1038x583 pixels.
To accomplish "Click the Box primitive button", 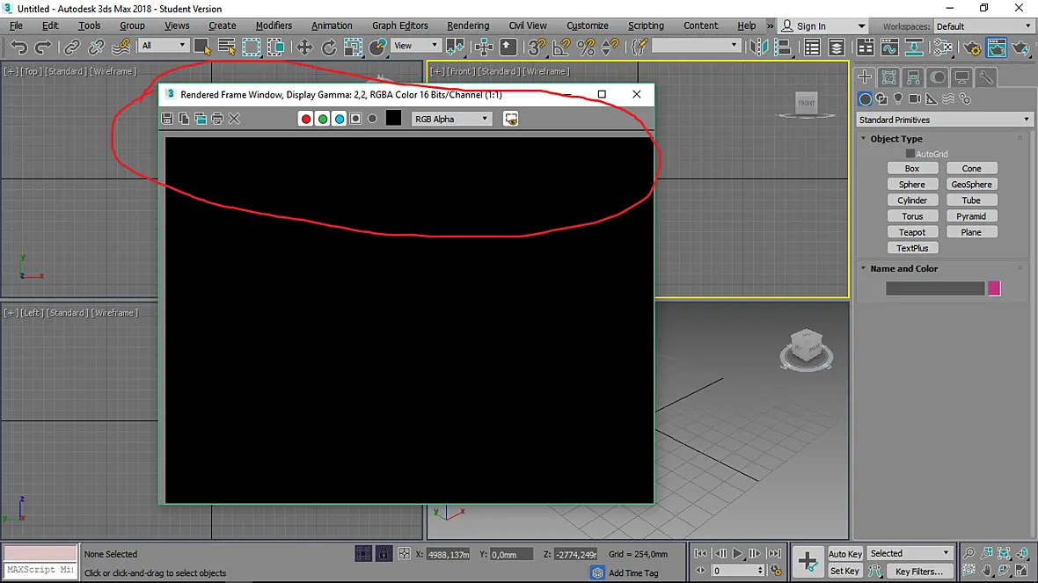I will 912,169.
